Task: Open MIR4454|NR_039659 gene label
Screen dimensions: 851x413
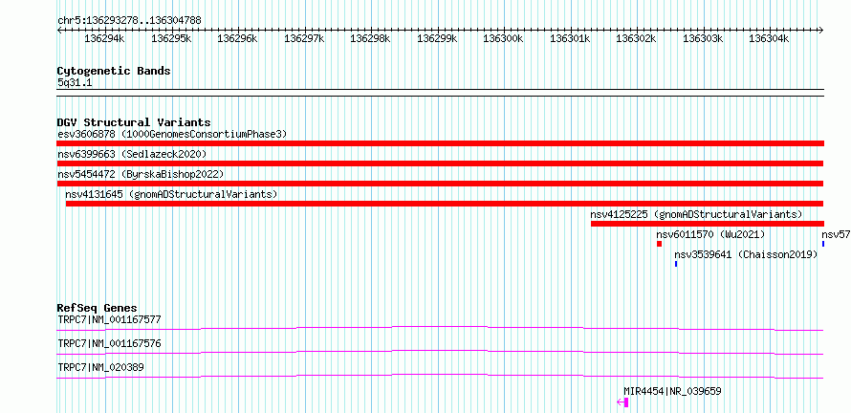Action: [672, 391]
